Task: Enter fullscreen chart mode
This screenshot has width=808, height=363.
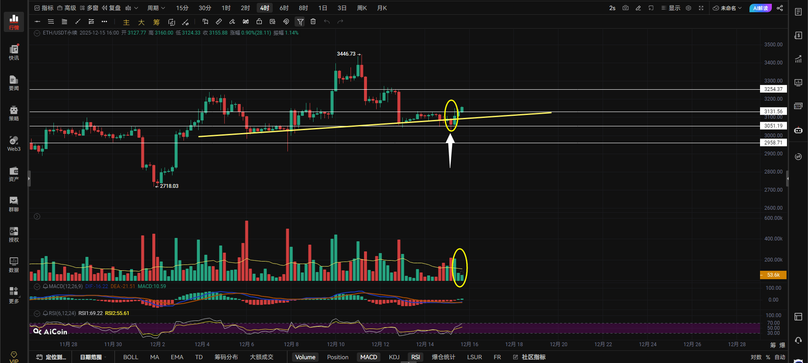Action: pos(701,8)
